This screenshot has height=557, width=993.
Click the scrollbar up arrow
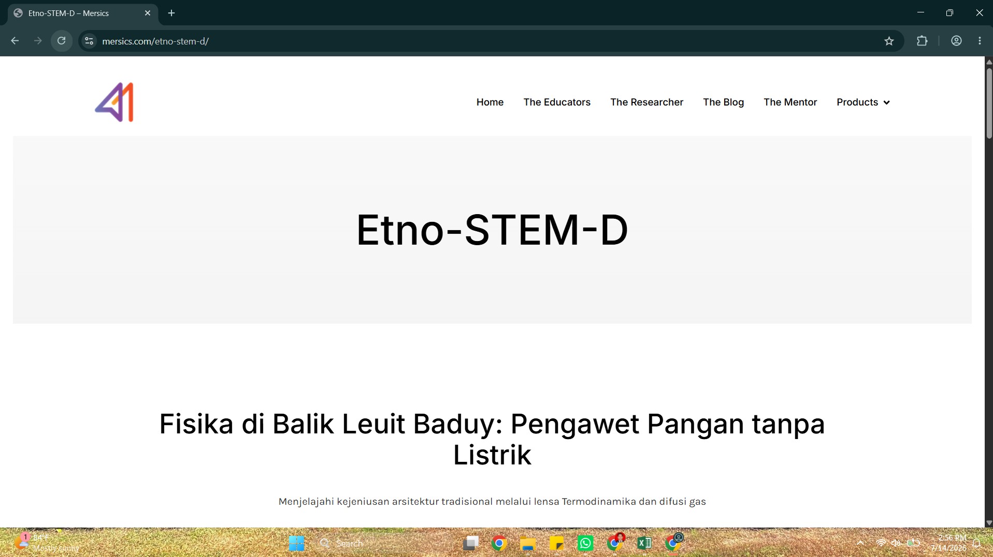click(x=989, y=62)
